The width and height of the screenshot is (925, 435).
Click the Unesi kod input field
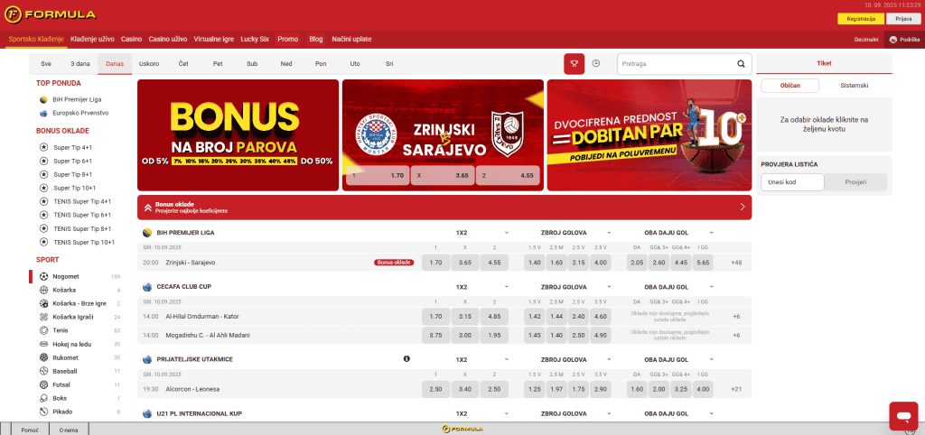click(x=792, y=182)
